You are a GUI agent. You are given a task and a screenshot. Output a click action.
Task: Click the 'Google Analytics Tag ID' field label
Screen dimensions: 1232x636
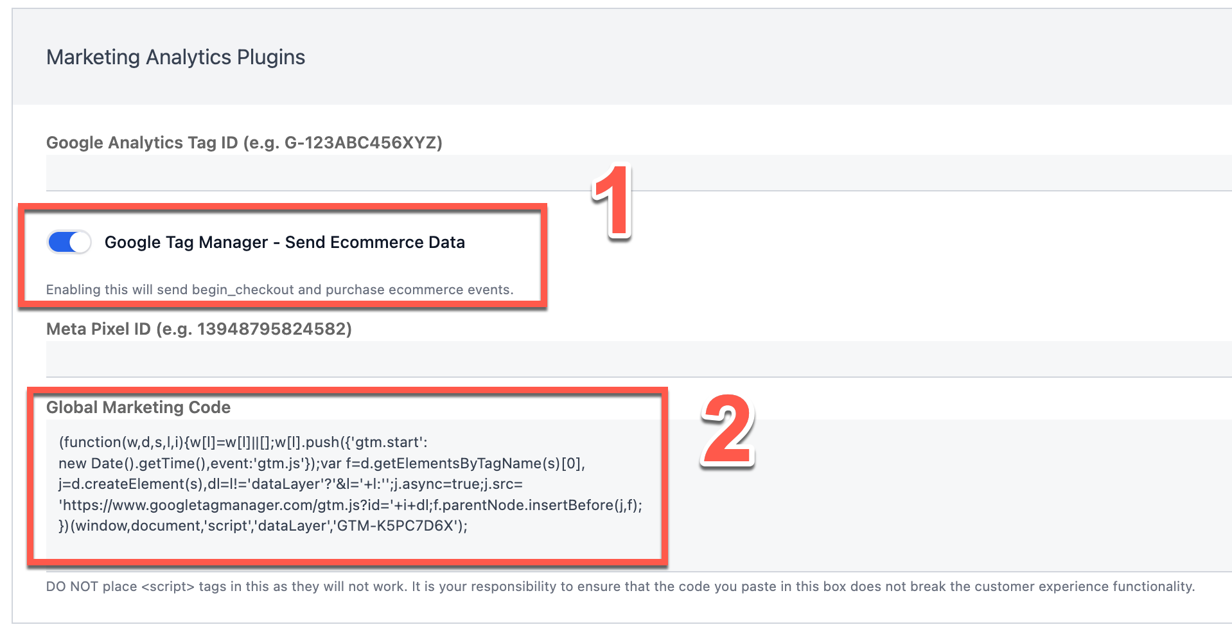pyautogui.click(x=244, y=143)
